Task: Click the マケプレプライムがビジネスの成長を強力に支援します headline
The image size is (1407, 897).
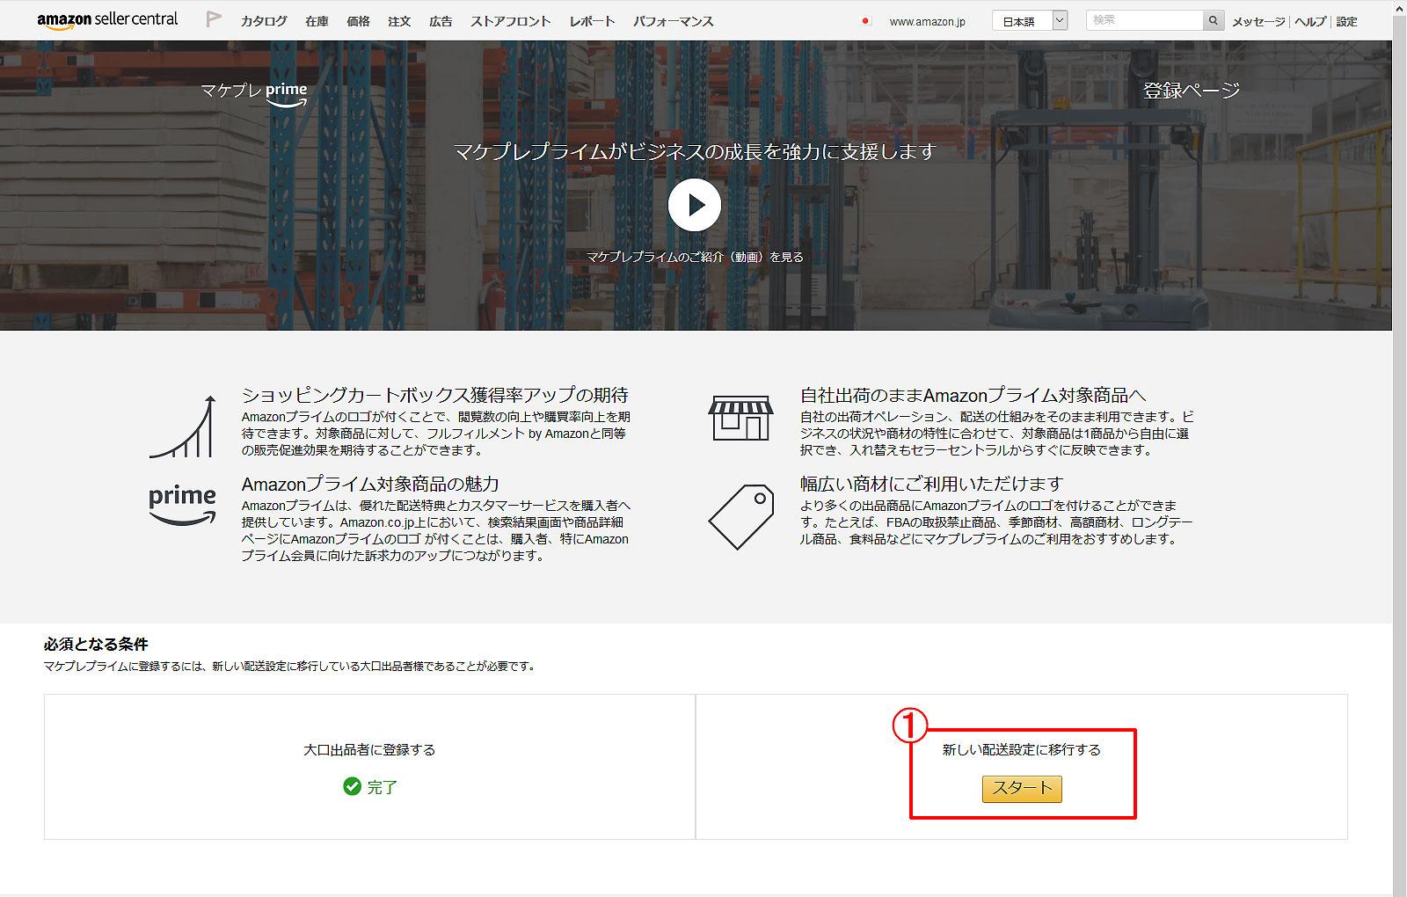Action: click(695, 152)
